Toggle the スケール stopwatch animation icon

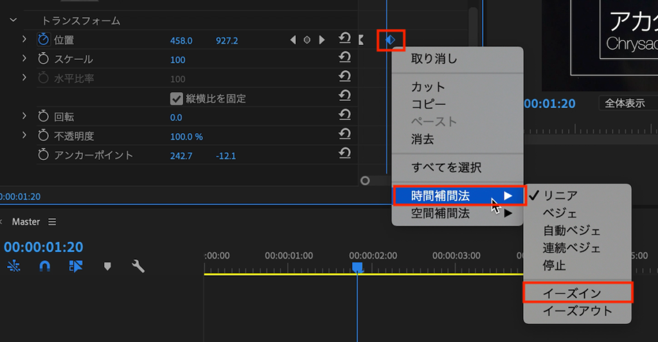[x=43, y=59]
